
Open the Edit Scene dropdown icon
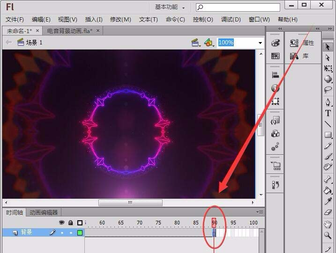click(x=196, y=43)
